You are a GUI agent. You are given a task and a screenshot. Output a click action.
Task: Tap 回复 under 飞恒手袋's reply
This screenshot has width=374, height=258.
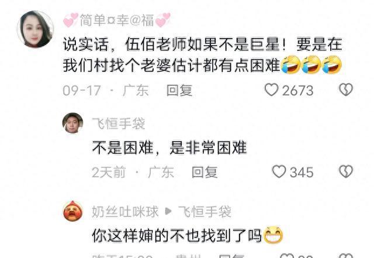point(205,172)
